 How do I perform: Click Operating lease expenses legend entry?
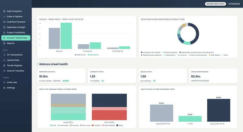point(151,55)
